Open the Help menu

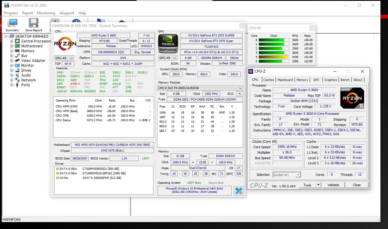click(x=82, y=13)
